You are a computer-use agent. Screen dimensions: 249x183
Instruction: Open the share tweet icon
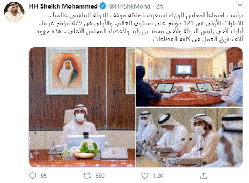[204, 176]
